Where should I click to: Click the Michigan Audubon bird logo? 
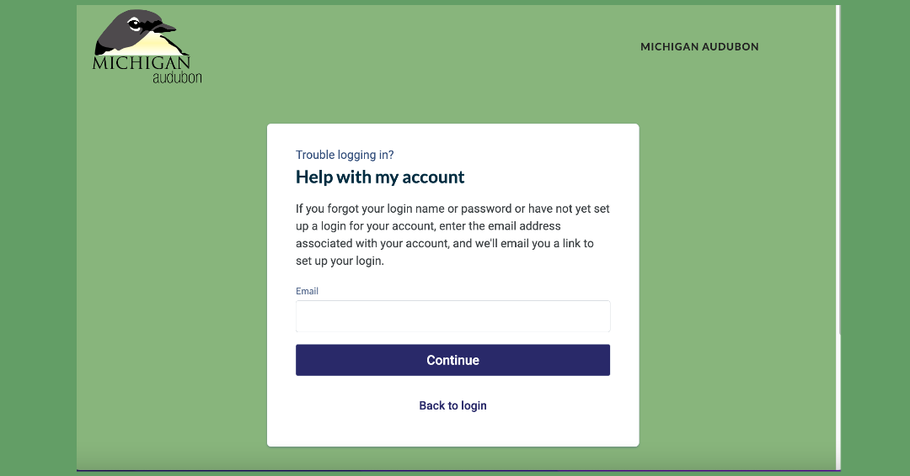click(147, 46)
